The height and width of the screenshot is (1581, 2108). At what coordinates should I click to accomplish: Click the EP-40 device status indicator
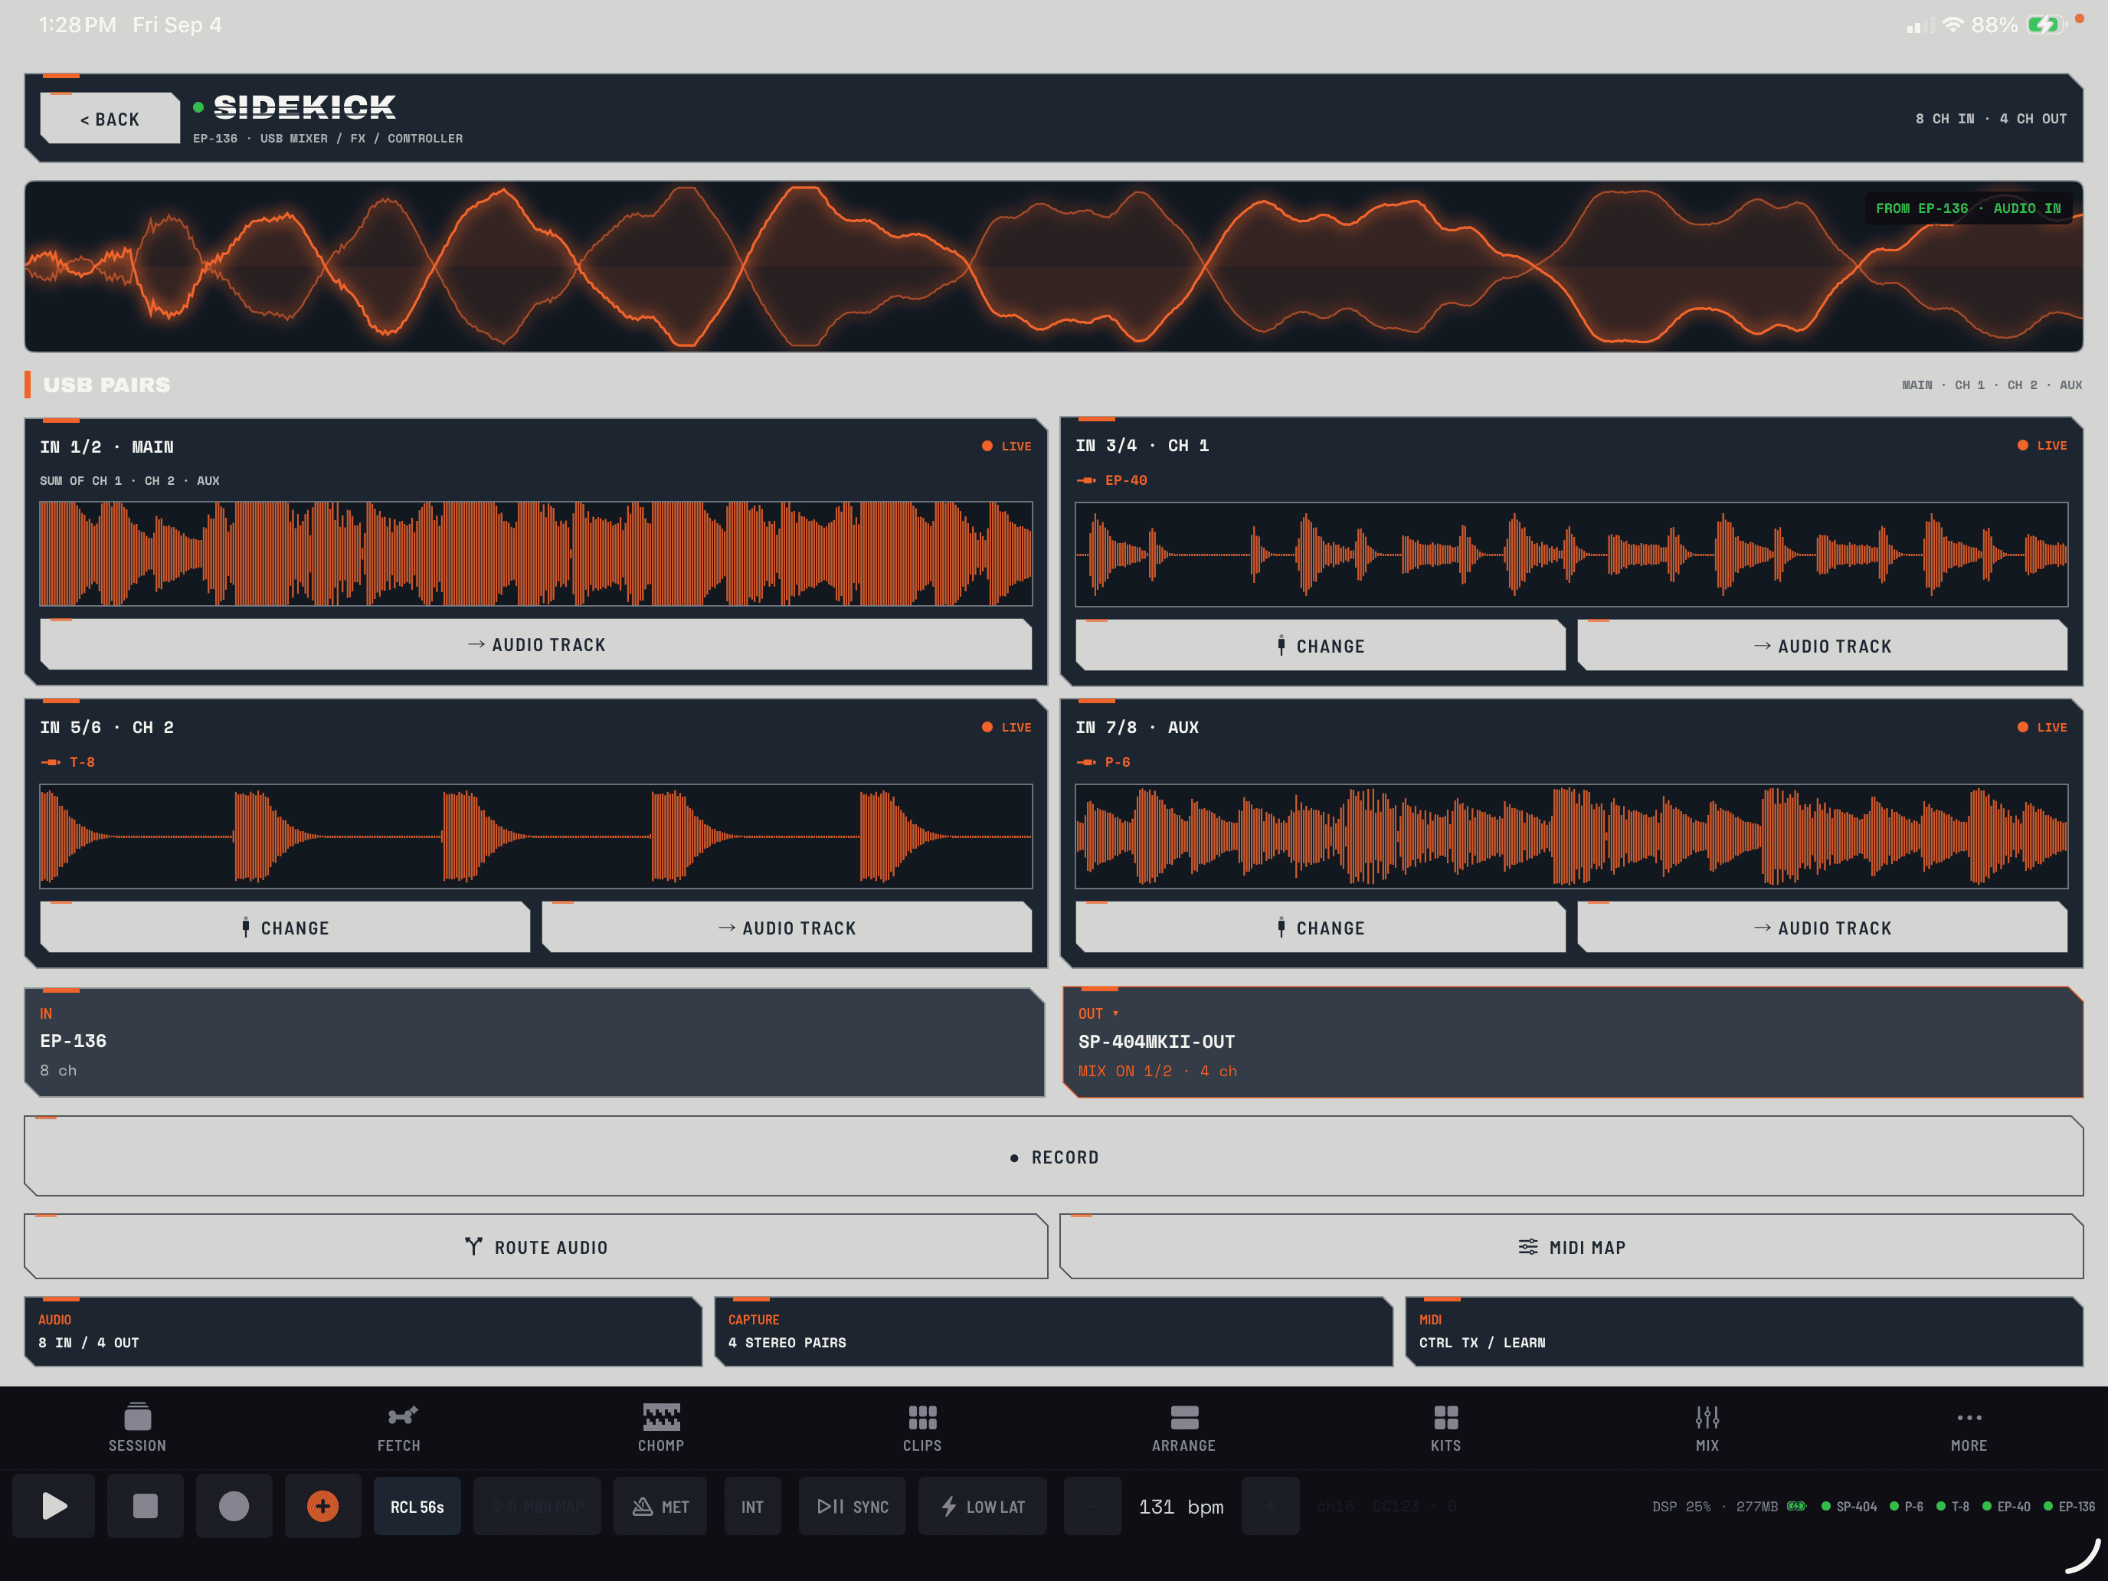coord(2006,1507)
